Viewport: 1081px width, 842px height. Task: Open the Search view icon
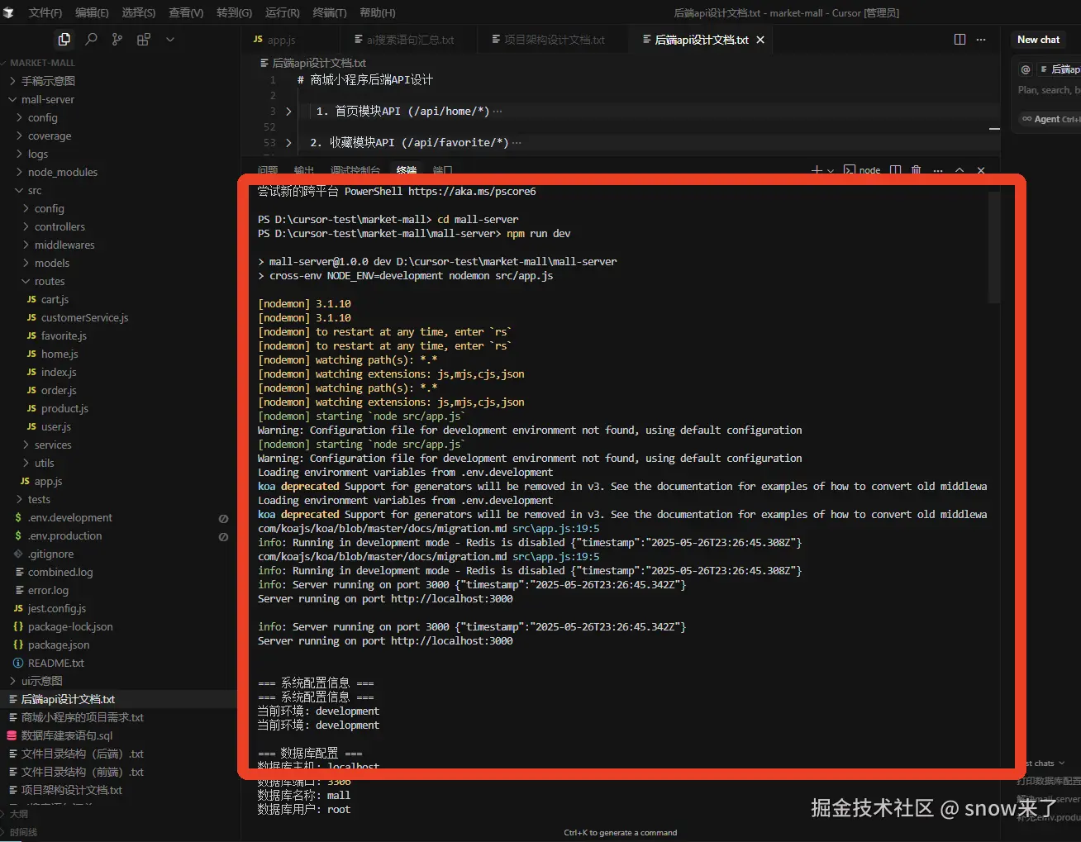(91, 39)
